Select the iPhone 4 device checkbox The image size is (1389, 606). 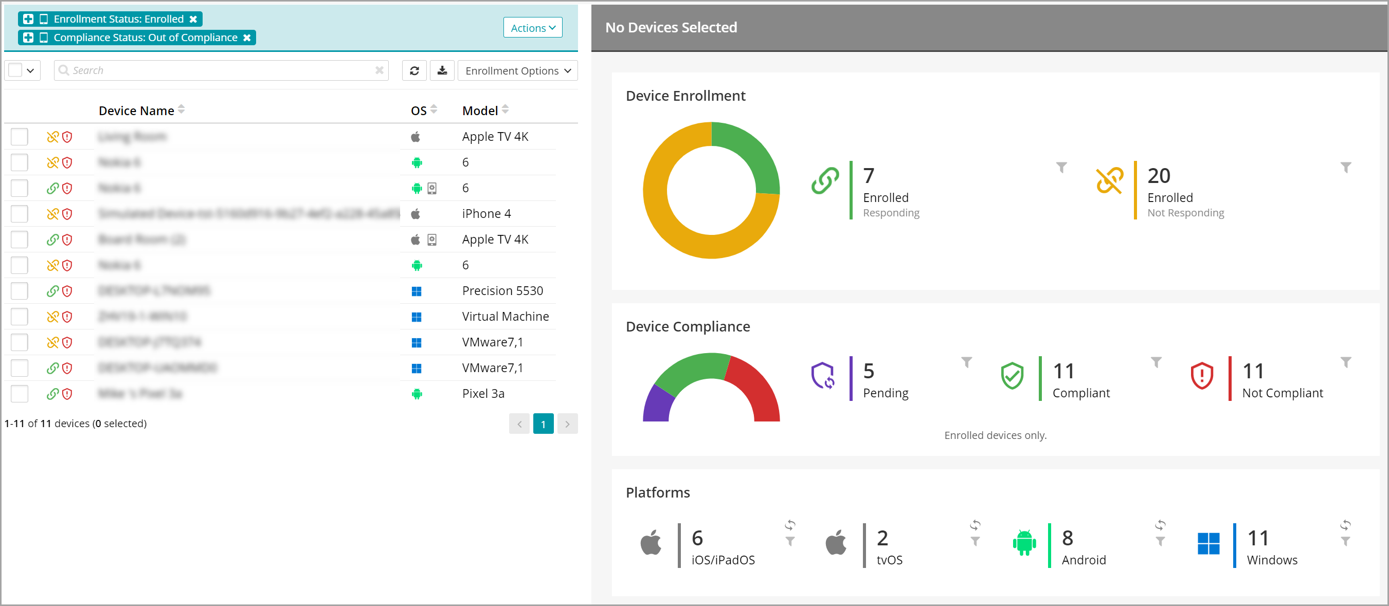click(x=20, y=214)
